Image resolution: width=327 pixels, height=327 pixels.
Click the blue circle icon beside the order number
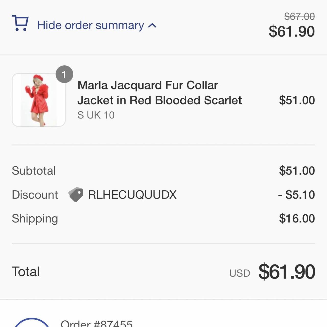point(31,323)
